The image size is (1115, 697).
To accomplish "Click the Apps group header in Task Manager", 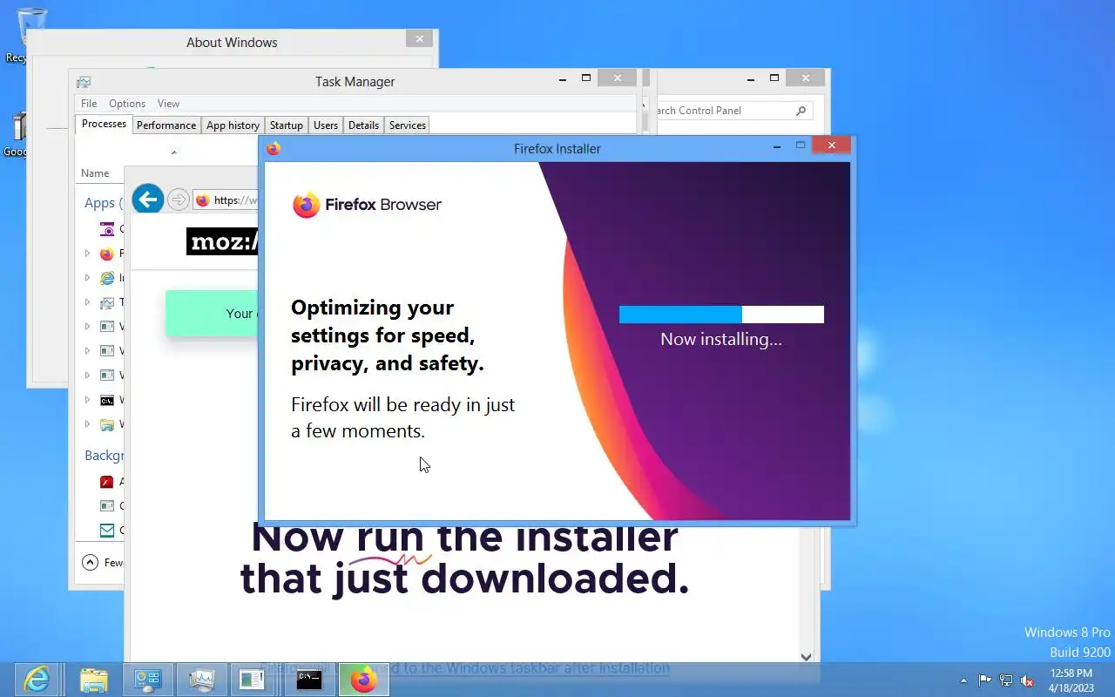I will (x=103, y=203).
